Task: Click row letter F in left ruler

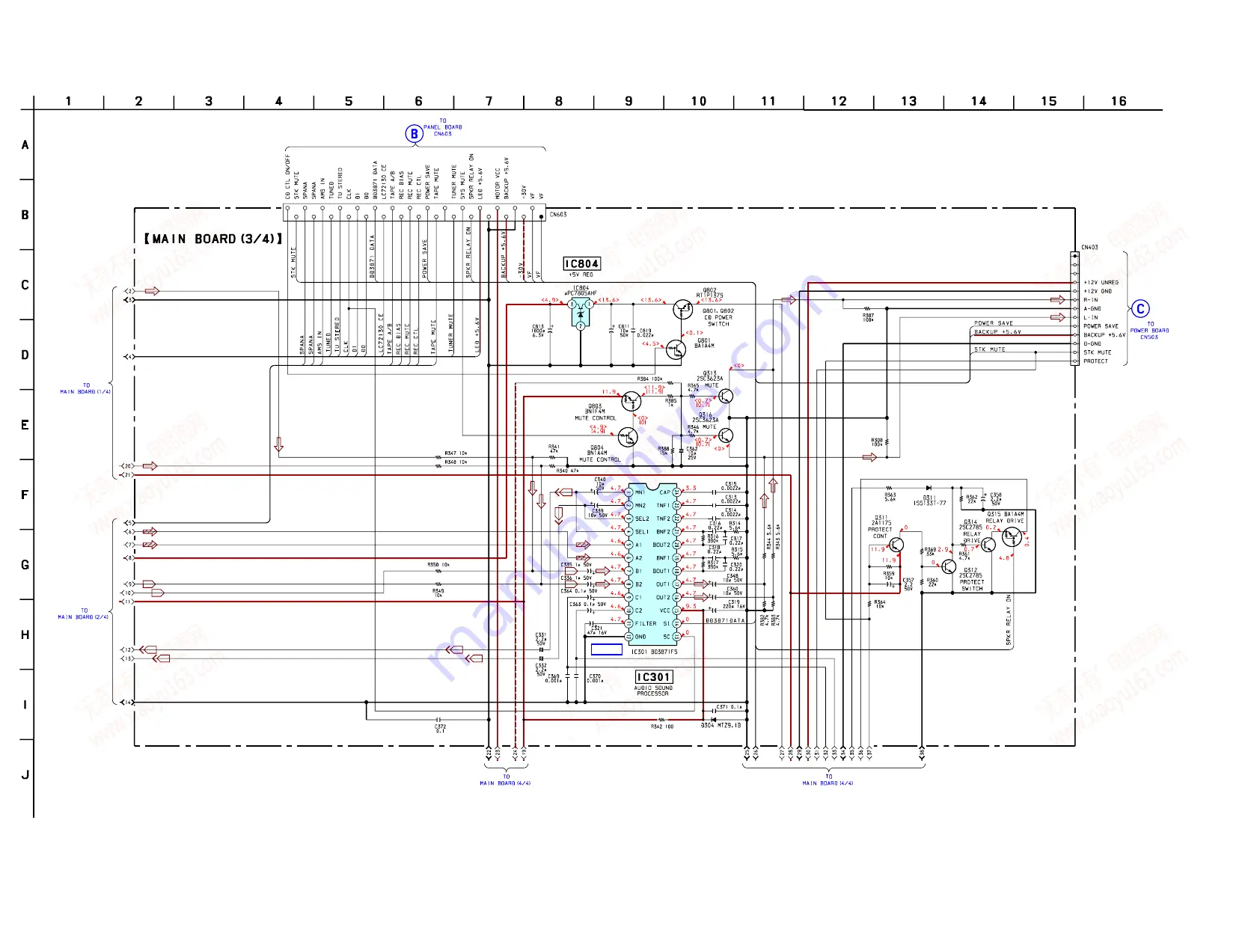Action: [x=25, y=495]
